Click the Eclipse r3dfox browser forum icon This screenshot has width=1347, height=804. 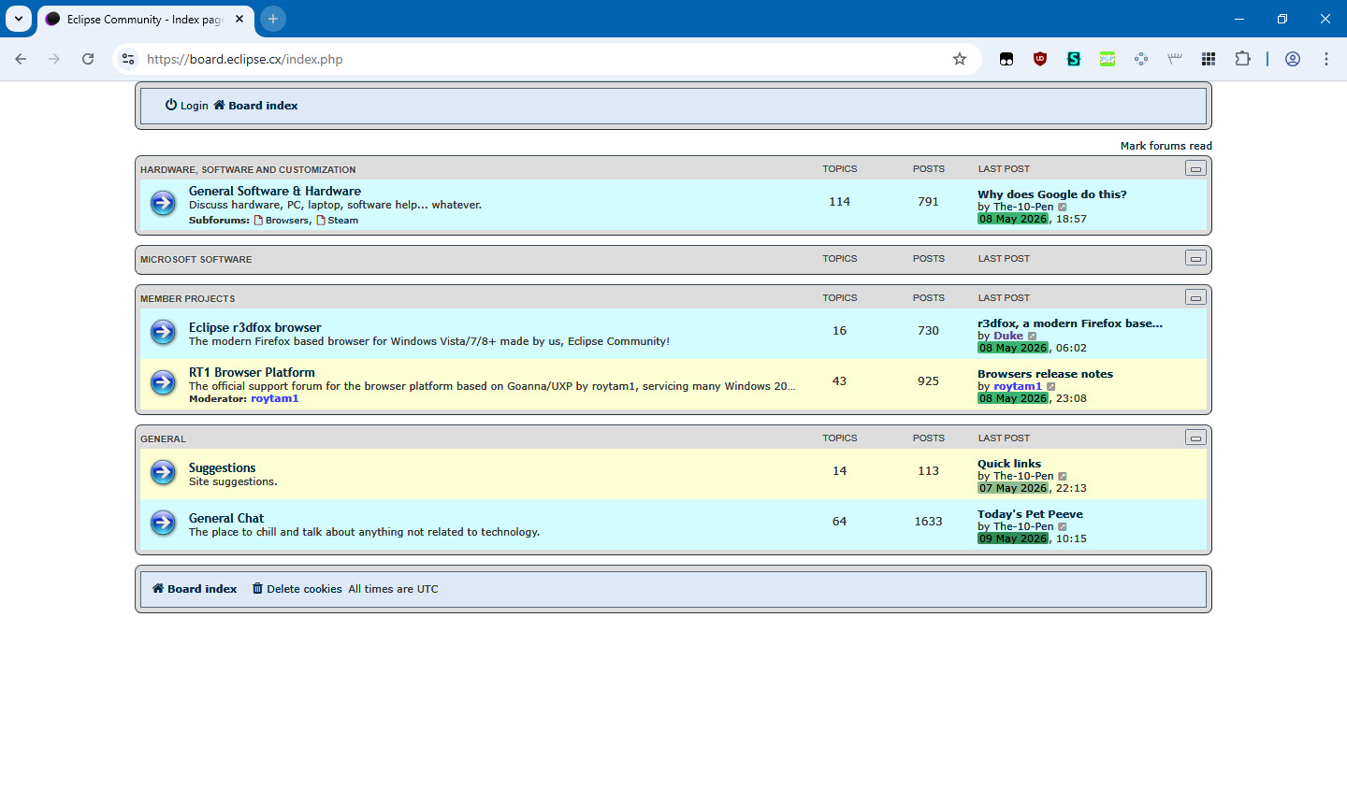click(163, 332)
